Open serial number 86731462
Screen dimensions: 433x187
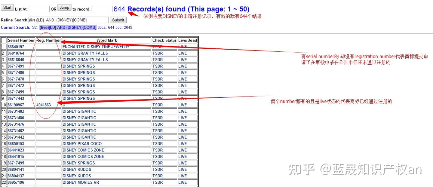(16, 131)
